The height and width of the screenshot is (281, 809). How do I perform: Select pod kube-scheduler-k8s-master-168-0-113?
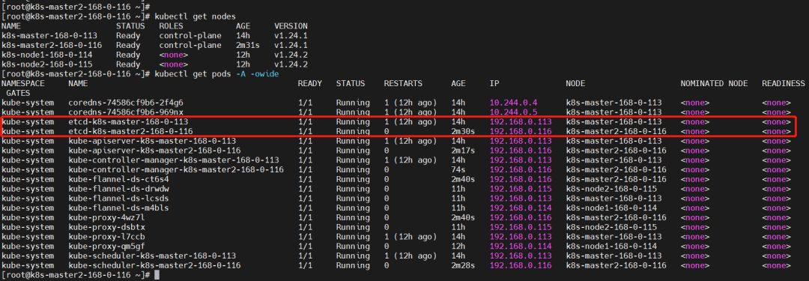point(151,256)
